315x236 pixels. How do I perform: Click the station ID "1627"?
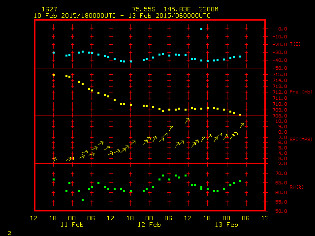point(49,9)
